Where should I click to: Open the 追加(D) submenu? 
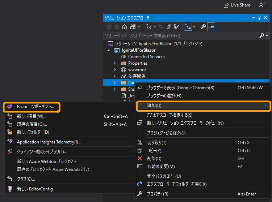click(203, 106)
